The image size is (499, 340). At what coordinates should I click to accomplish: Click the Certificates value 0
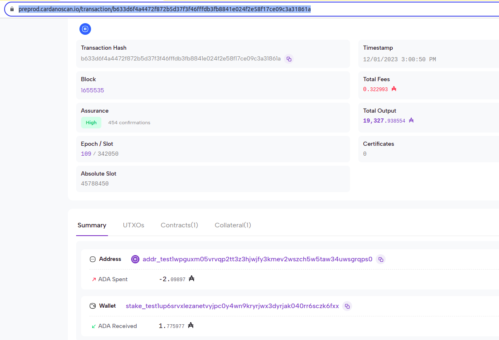pos(365,154)
